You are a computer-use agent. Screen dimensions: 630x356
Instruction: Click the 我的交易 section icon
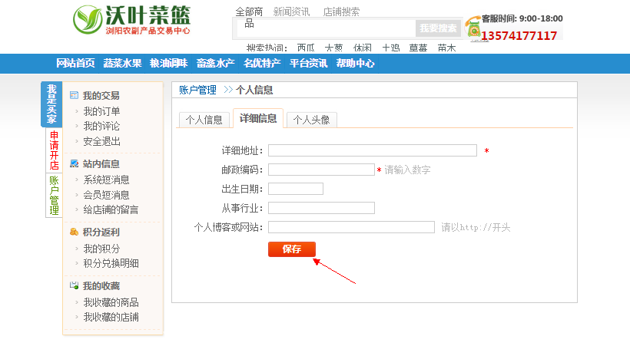pyautogui.click(x=75, y=96)
